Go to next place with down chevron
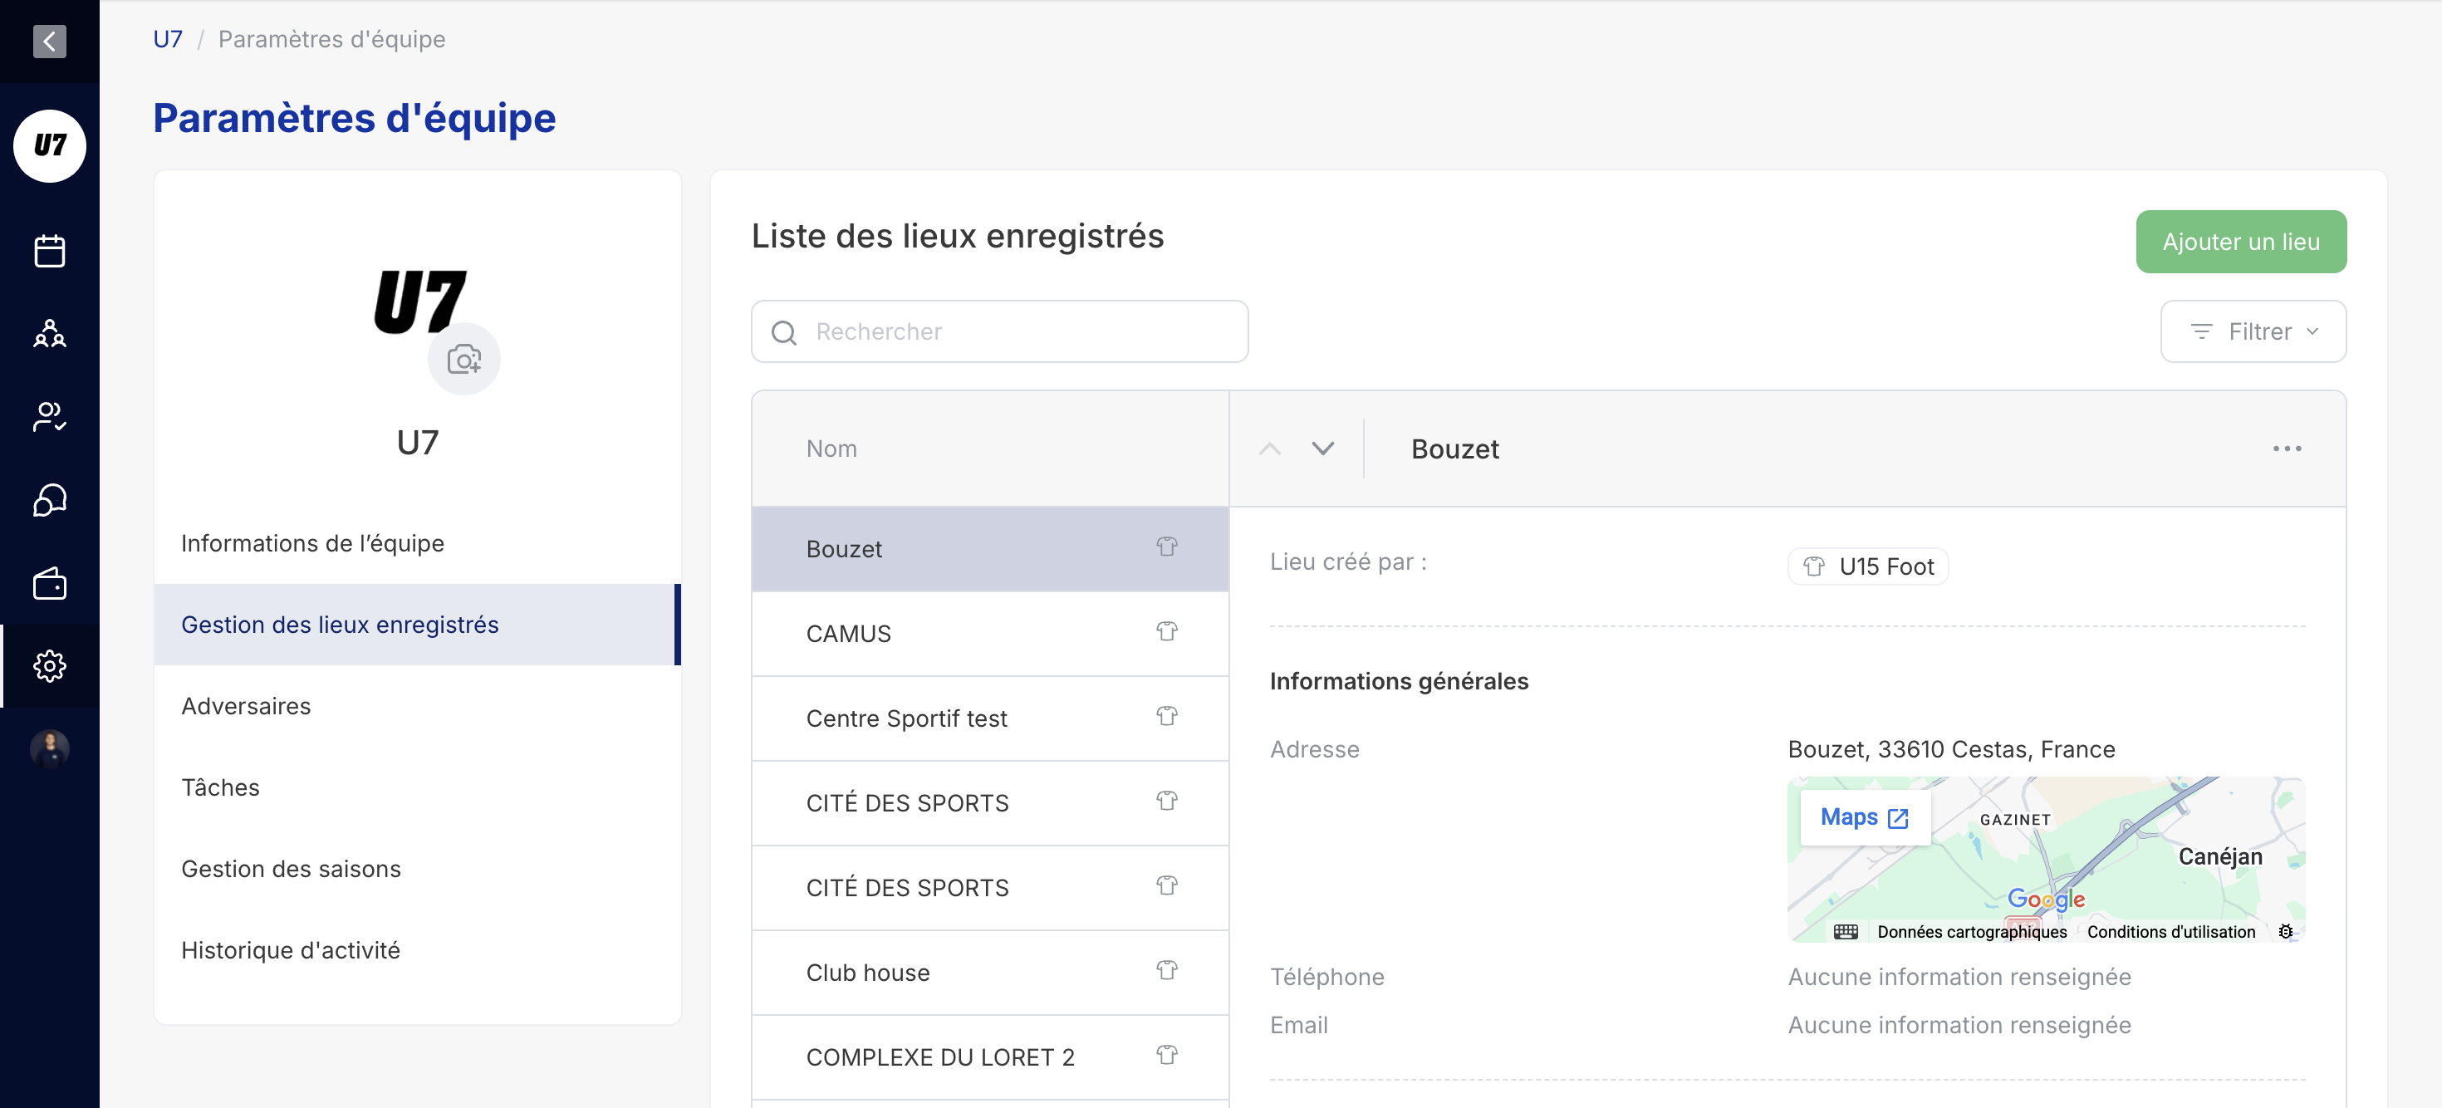The image size is (2442, 1108). pyautogui.click(x=1322, y=449)
